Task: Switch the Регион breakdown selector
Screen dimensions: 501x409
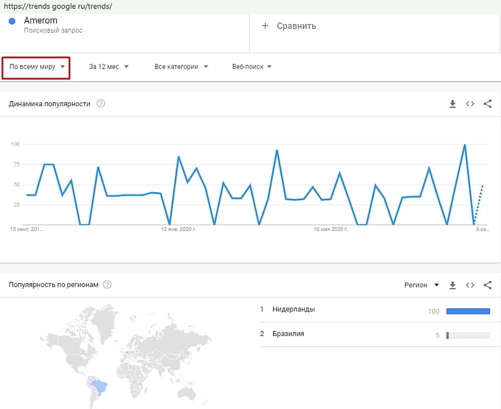Action: point(421,285)
